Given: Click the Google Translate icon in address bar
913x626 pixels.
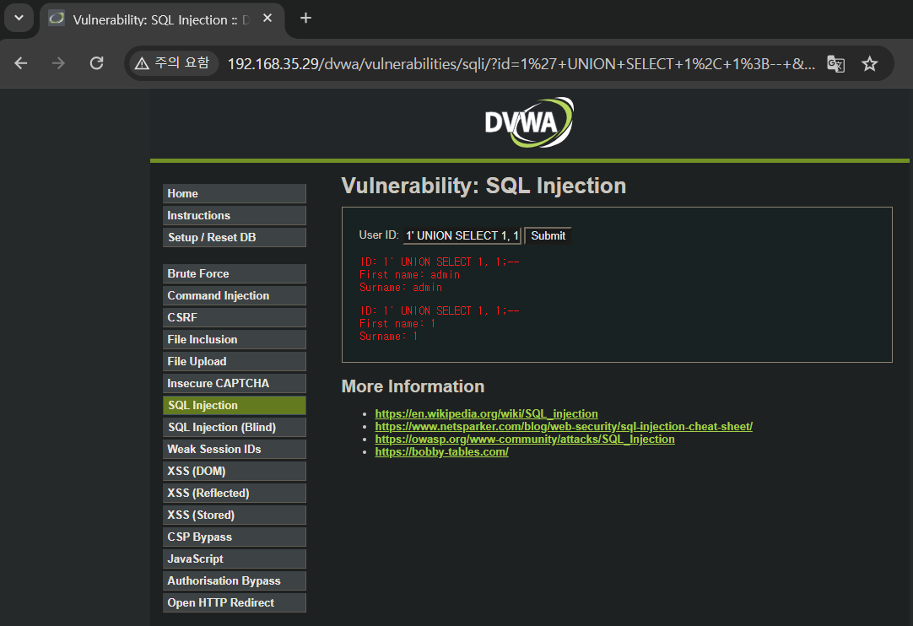Looking at the screenshot, I should [x=835, y=63].
